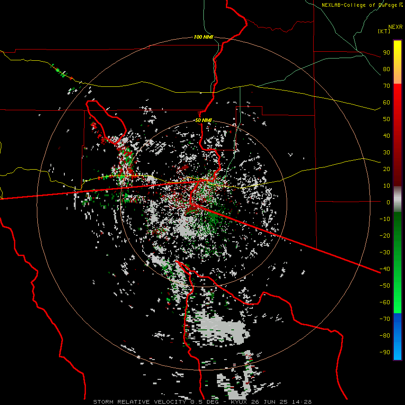The height and width of the screenshot is (405, 405).
Task: Click the -70 value on the velocity scale
Action: [385, 319]
